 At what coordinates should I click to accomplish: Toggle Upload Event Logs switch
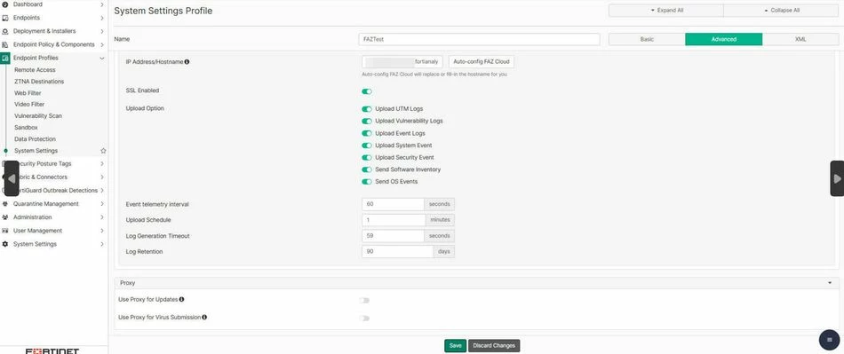(x=367, y=133)
